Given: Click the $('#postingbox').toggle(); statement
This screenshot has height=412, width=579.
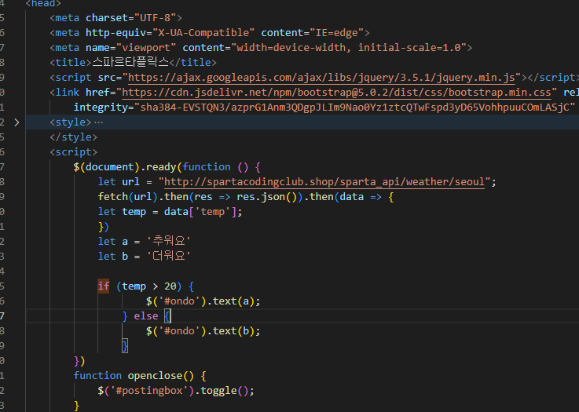Looking at the screenshot, I should coord(176,391).
